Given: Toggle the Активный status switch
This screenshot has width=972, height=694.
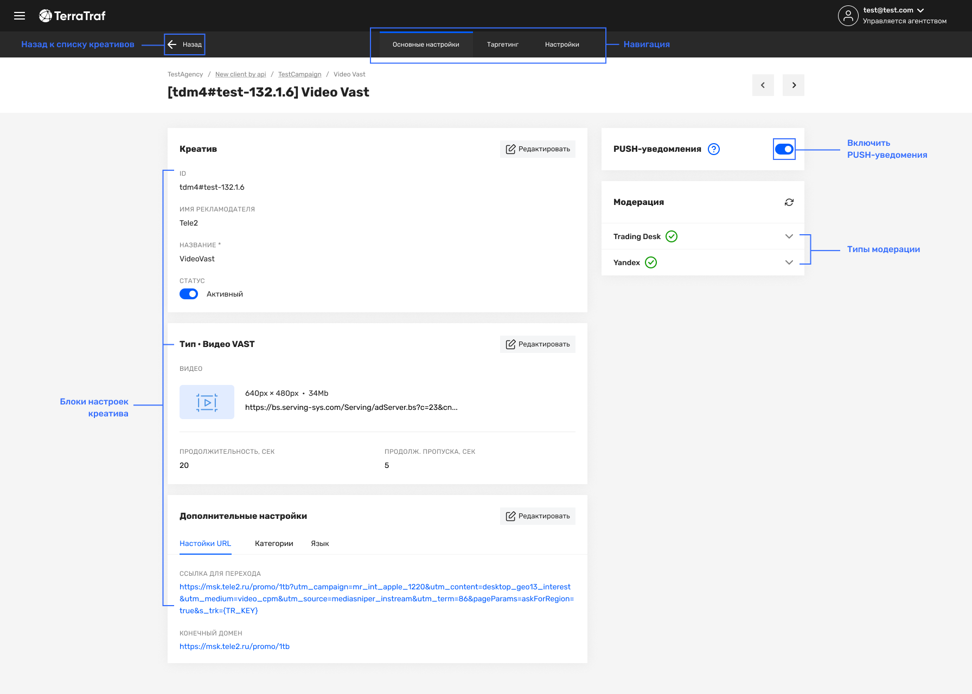Looking at the screenshot, I should [x=189, y=294].
